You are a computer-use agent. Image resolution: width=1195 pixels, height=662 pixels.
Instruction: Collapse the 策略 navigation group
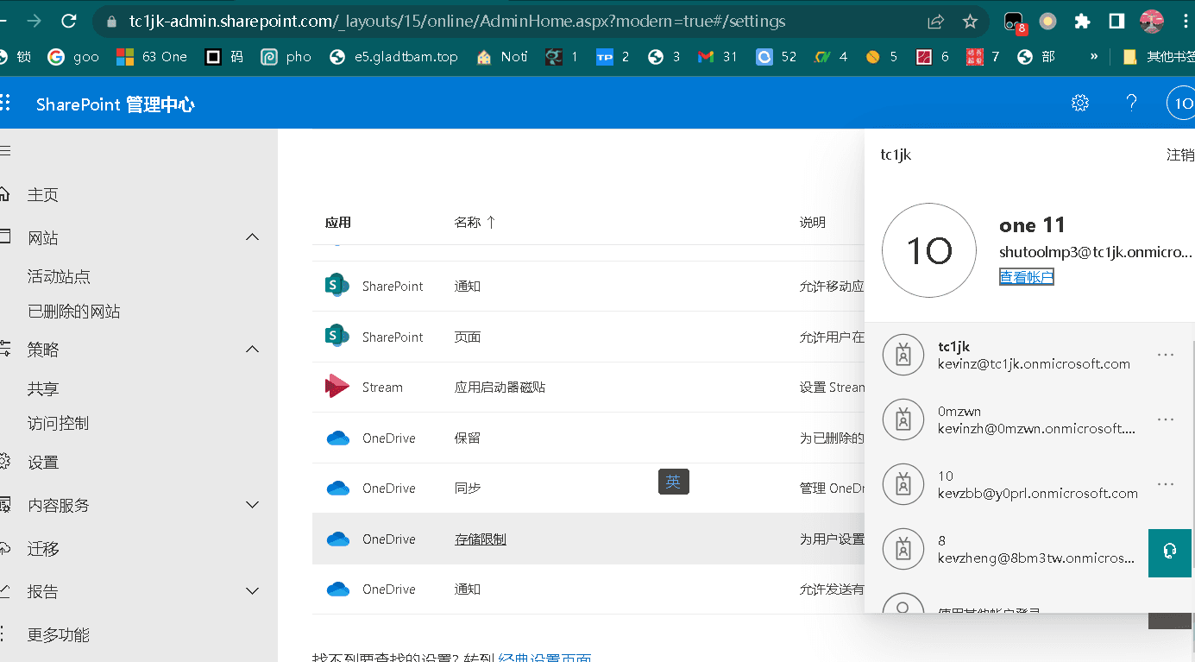252,350
